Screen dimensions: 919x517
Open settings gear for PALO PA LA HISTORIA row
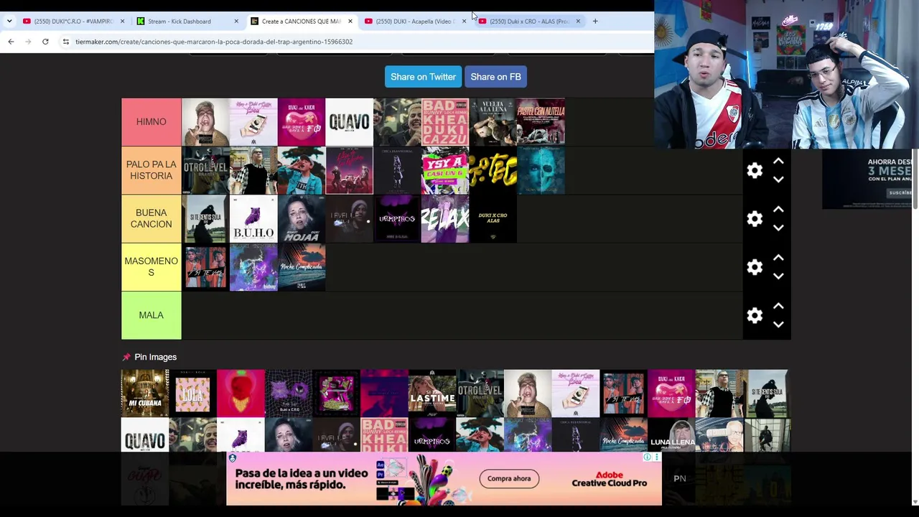(755, 170)
